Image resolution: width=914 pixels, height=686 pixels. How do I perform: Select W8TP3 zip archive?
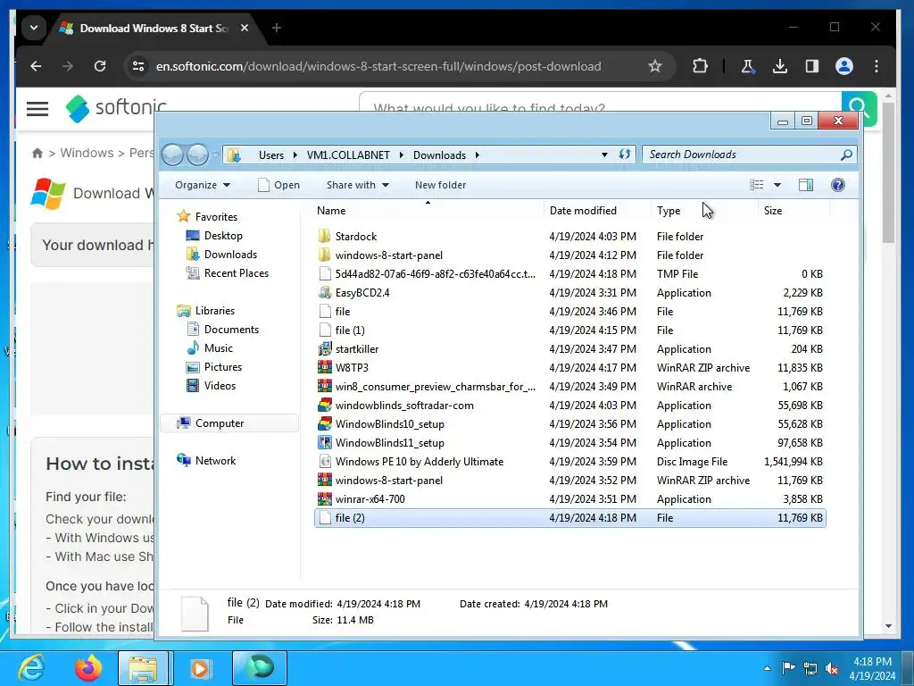570,367
